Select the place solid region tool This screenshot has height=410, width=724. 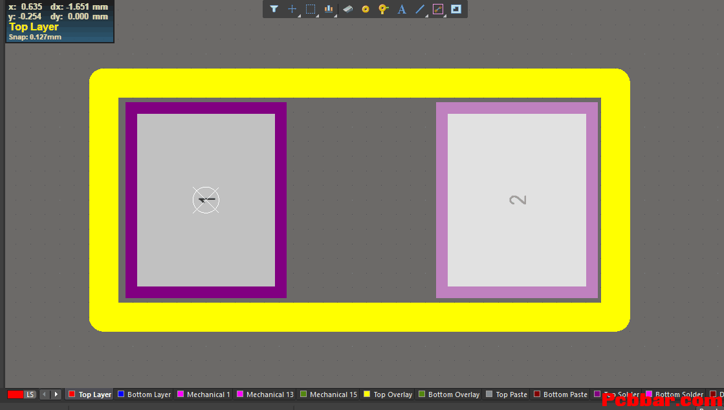455,9
